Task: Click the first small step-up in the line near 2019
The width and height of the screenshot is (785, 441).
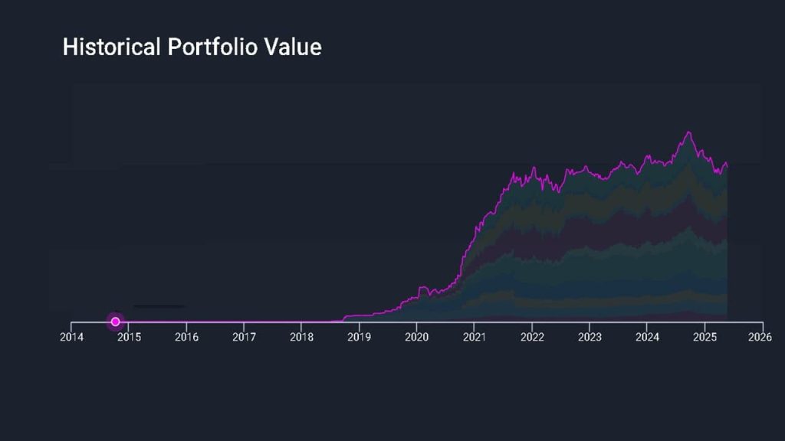Action: click(347, 316)
